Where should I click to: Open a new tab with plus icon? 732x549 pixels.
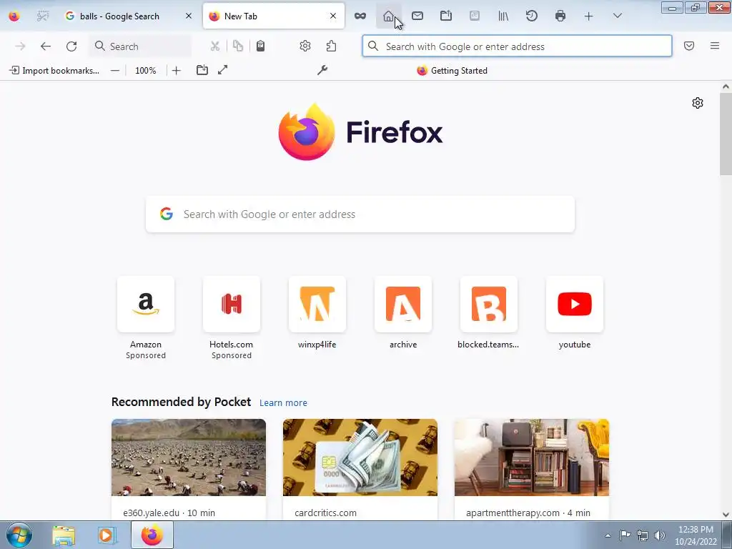click(589, 16)
